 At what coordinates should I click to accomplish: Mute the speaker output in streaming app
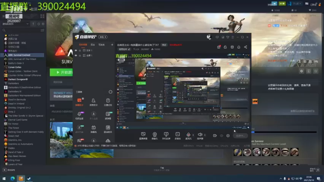pos(200,135)
